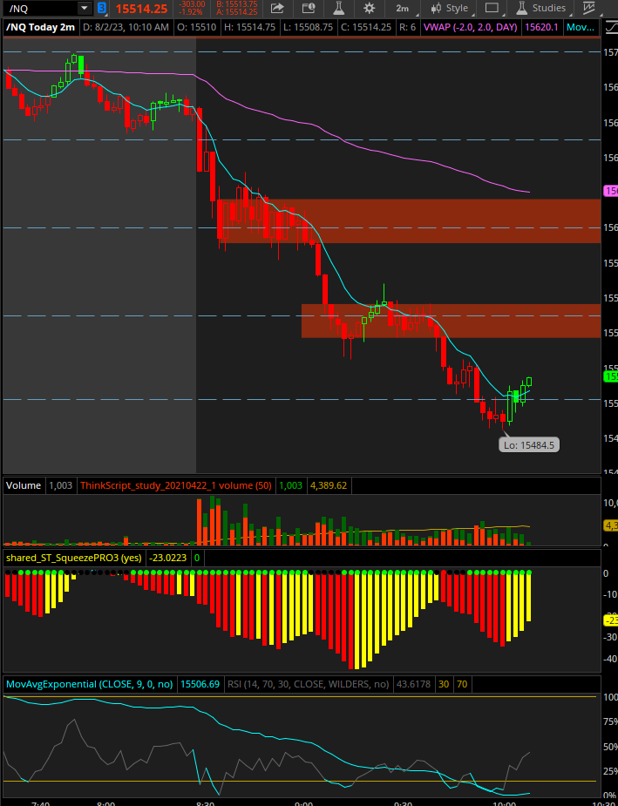This screenshot has height=806, width=618.
Task: Open the calendar clock events icon
Action: point(308,8)
